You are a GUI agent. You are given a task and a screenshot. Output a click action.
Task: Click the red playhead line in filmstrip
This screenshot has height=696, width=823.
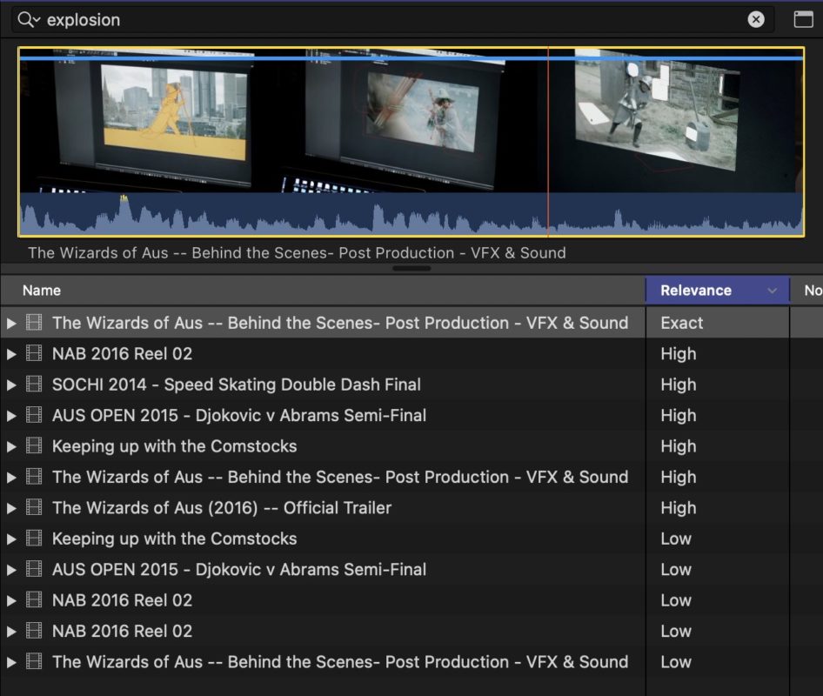[548, 142]
